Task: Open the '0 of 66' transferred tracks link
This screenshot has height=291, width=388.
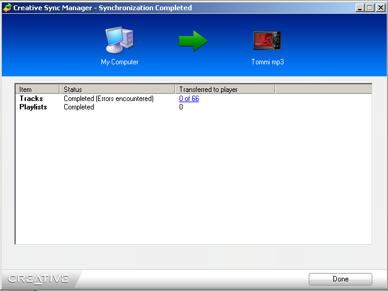Action: (189, 99)
